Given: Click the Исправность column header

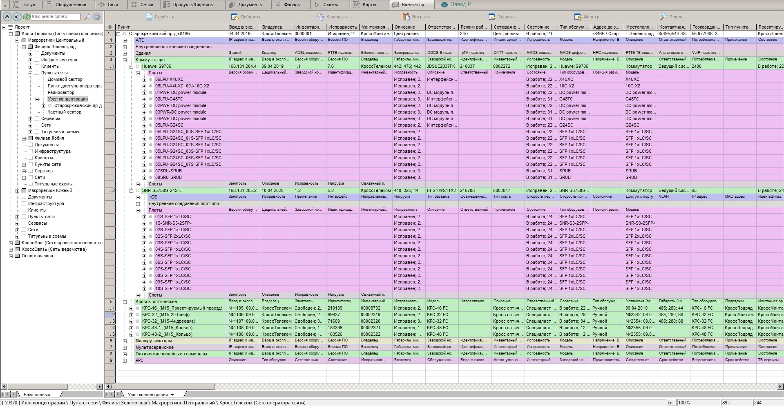Looking at the screenshot, I should [343, 27].
